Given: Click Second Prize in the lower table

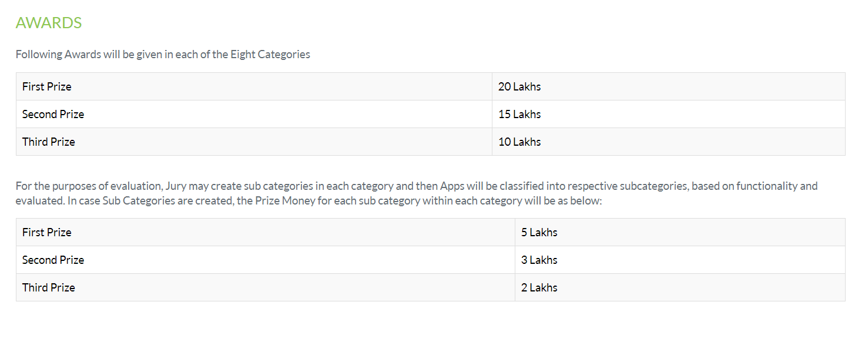Looking at the screenshot, I should click(x=53, y=260).
